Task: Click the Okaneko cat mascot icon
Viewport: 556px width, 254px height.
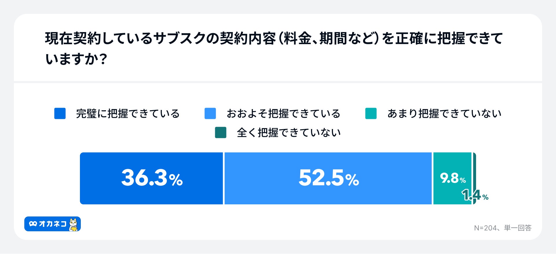Action: click(74, 225)
